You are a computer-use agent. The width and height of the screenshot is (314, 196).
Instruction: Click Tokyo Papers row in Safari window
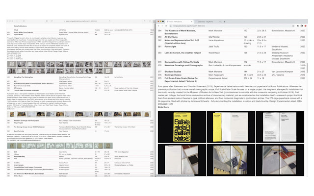tap(80, 123)
